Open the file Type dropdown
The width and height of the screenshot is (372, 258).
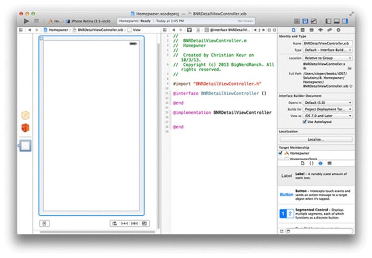point(327,50)
